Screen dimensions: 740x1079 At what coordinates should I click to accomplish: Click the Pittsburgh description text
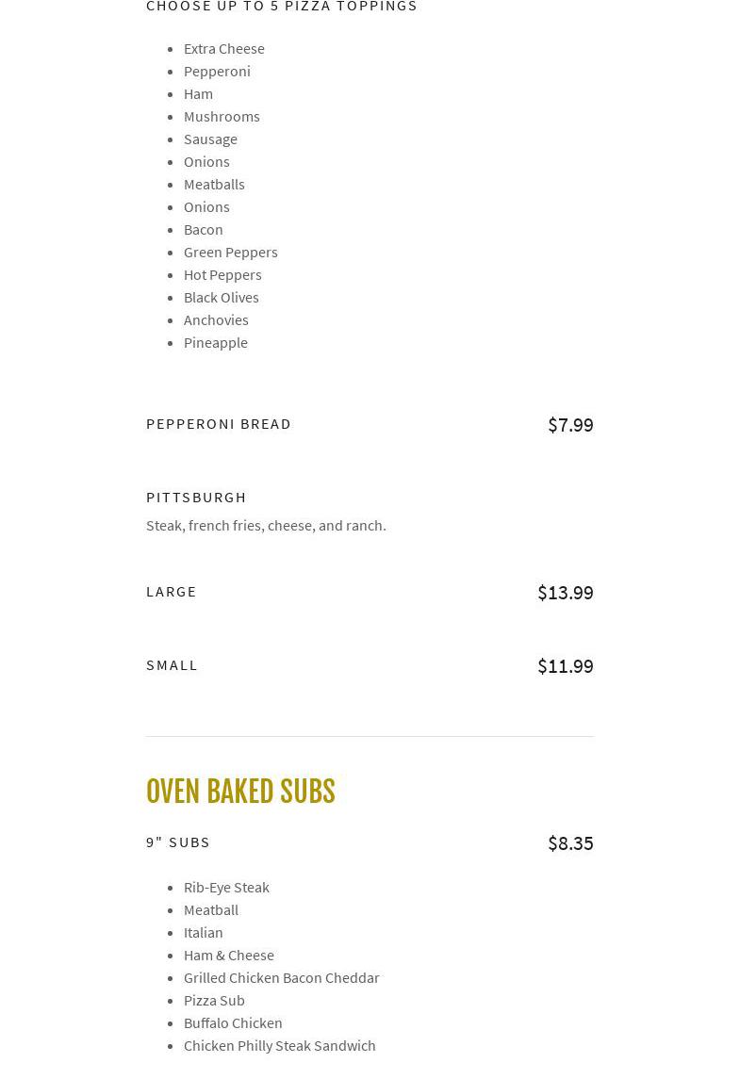click(x=266, y=526)
